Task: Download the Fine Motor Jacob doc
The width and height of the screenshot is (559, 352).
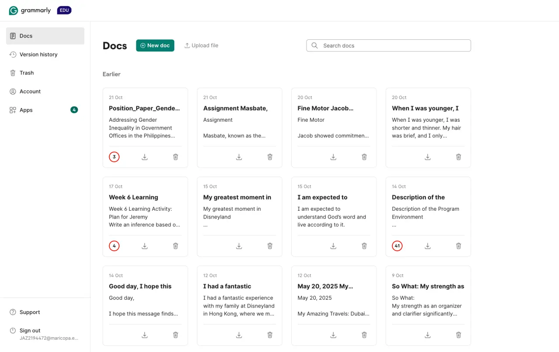Action: [x=333, y=157]
